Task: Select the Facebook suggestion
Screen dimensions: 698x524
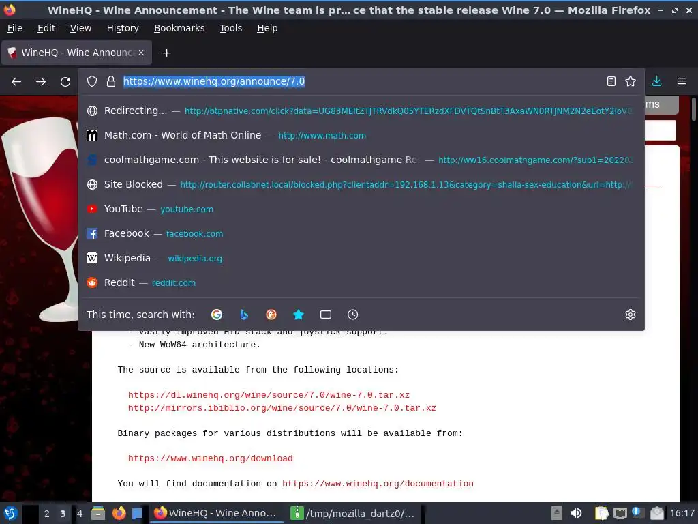Action: 361,233
